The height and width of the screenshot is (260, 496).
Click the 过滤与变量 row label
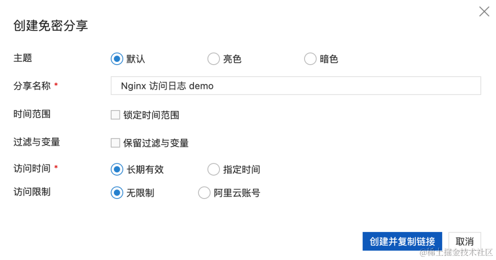(x=37, y=142)
